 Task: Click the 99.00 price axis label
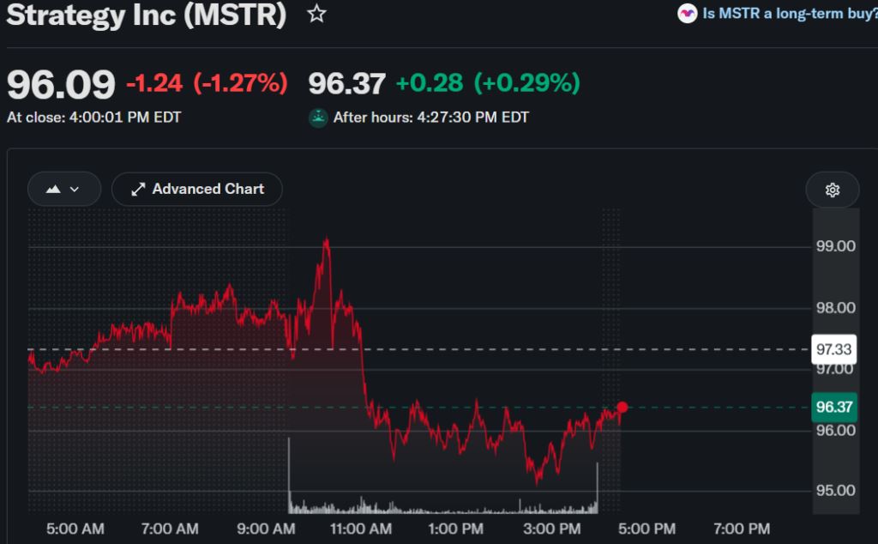click(x=835, y=246)
